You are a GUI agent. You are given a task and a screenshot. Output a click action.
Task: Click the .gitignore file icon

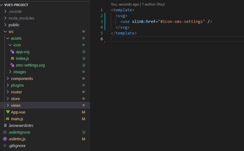[5, 146]
